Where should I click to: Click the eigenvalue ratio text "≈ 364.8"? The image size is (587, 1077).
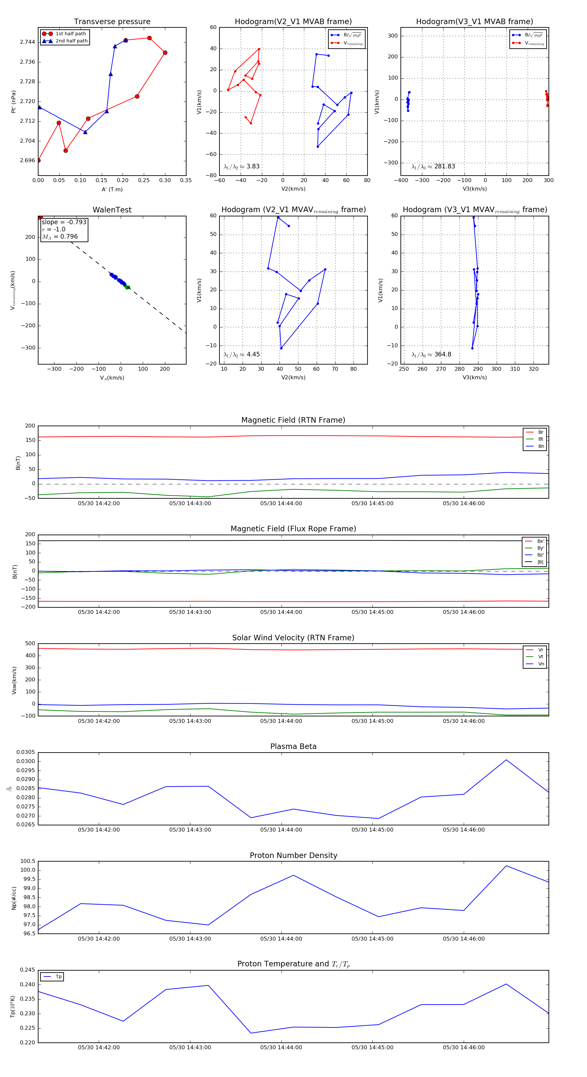pyautogui.click(x=431, y=354)
